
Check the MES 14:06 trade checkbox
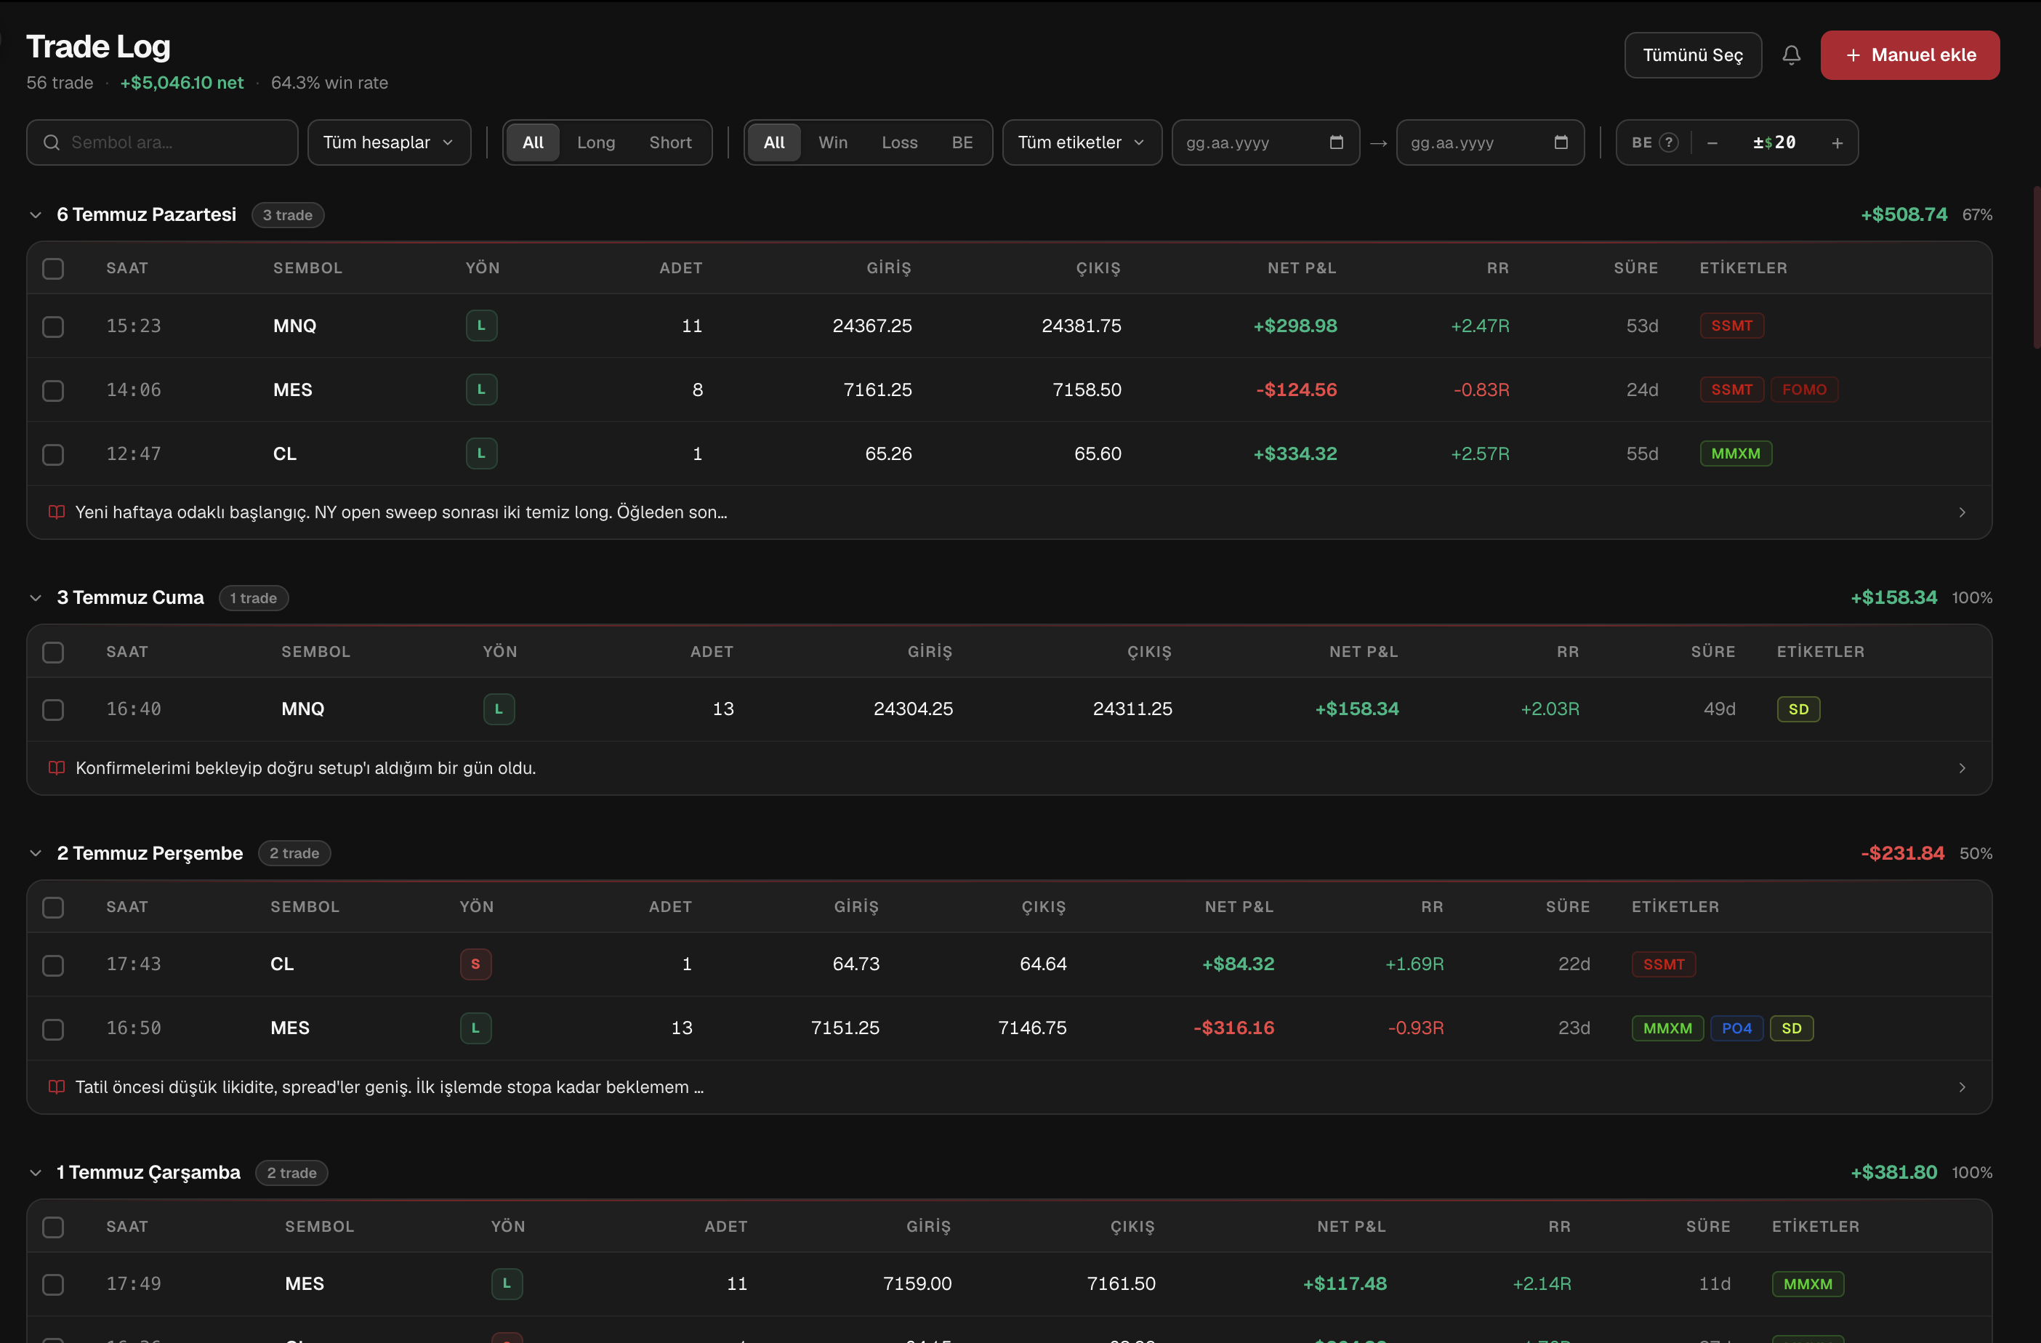coord(53,390)
